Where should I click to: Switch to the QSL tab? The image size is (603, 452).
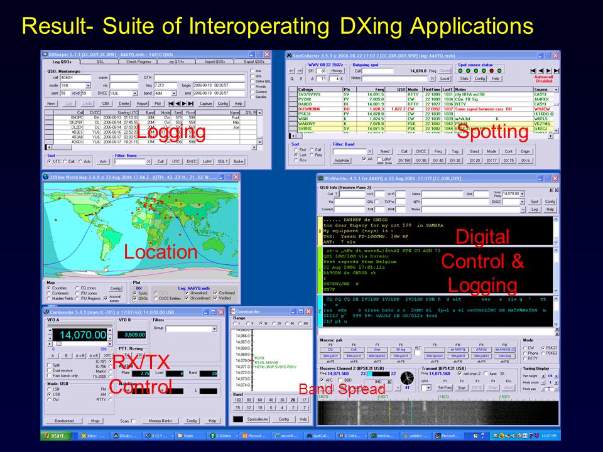(x=100, y=62)
